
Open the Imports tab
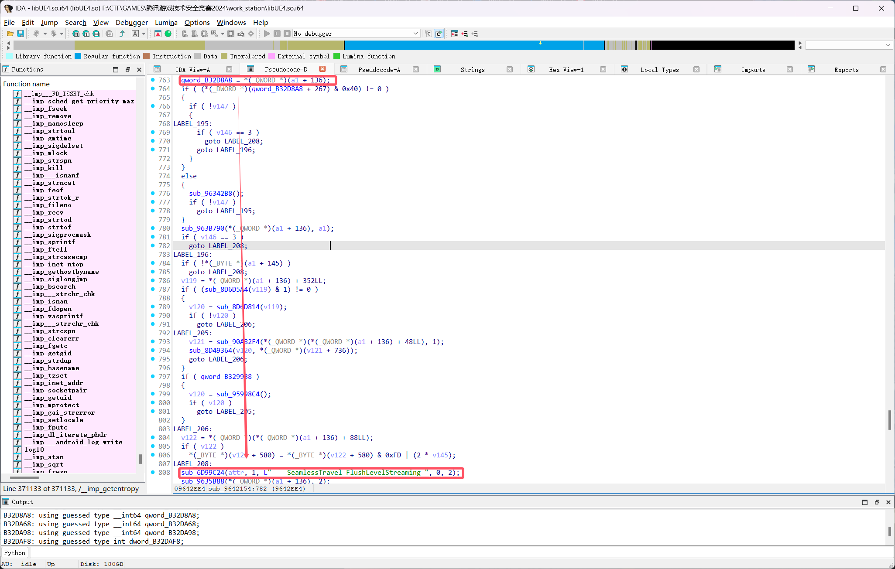(x=753, y=70)
